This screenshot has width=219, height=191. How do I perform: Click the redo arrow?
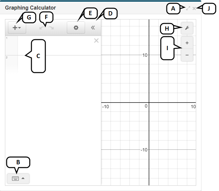51,28
